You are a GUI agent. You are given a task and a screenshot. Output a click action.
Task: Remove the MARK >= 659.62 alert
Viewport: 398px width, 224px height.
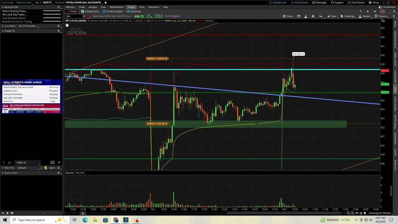click(166, 58)
